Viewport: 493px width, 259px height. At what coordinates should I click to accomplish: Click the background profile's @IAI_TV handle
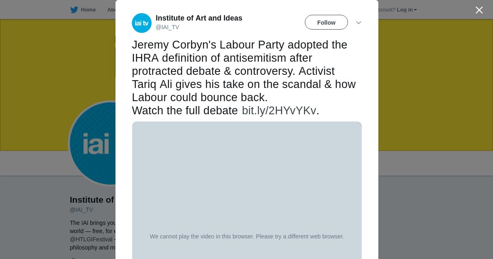point(81,210)
